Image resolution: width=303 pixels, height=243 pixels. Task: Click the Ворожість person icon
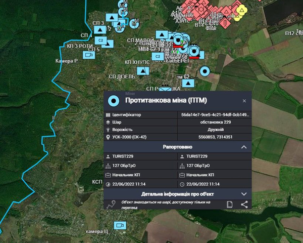tap(108, 130)
